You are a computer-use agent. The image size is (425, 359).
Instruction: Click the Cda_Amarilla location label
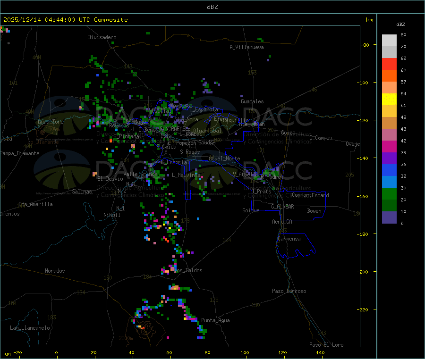coord(35,204)
